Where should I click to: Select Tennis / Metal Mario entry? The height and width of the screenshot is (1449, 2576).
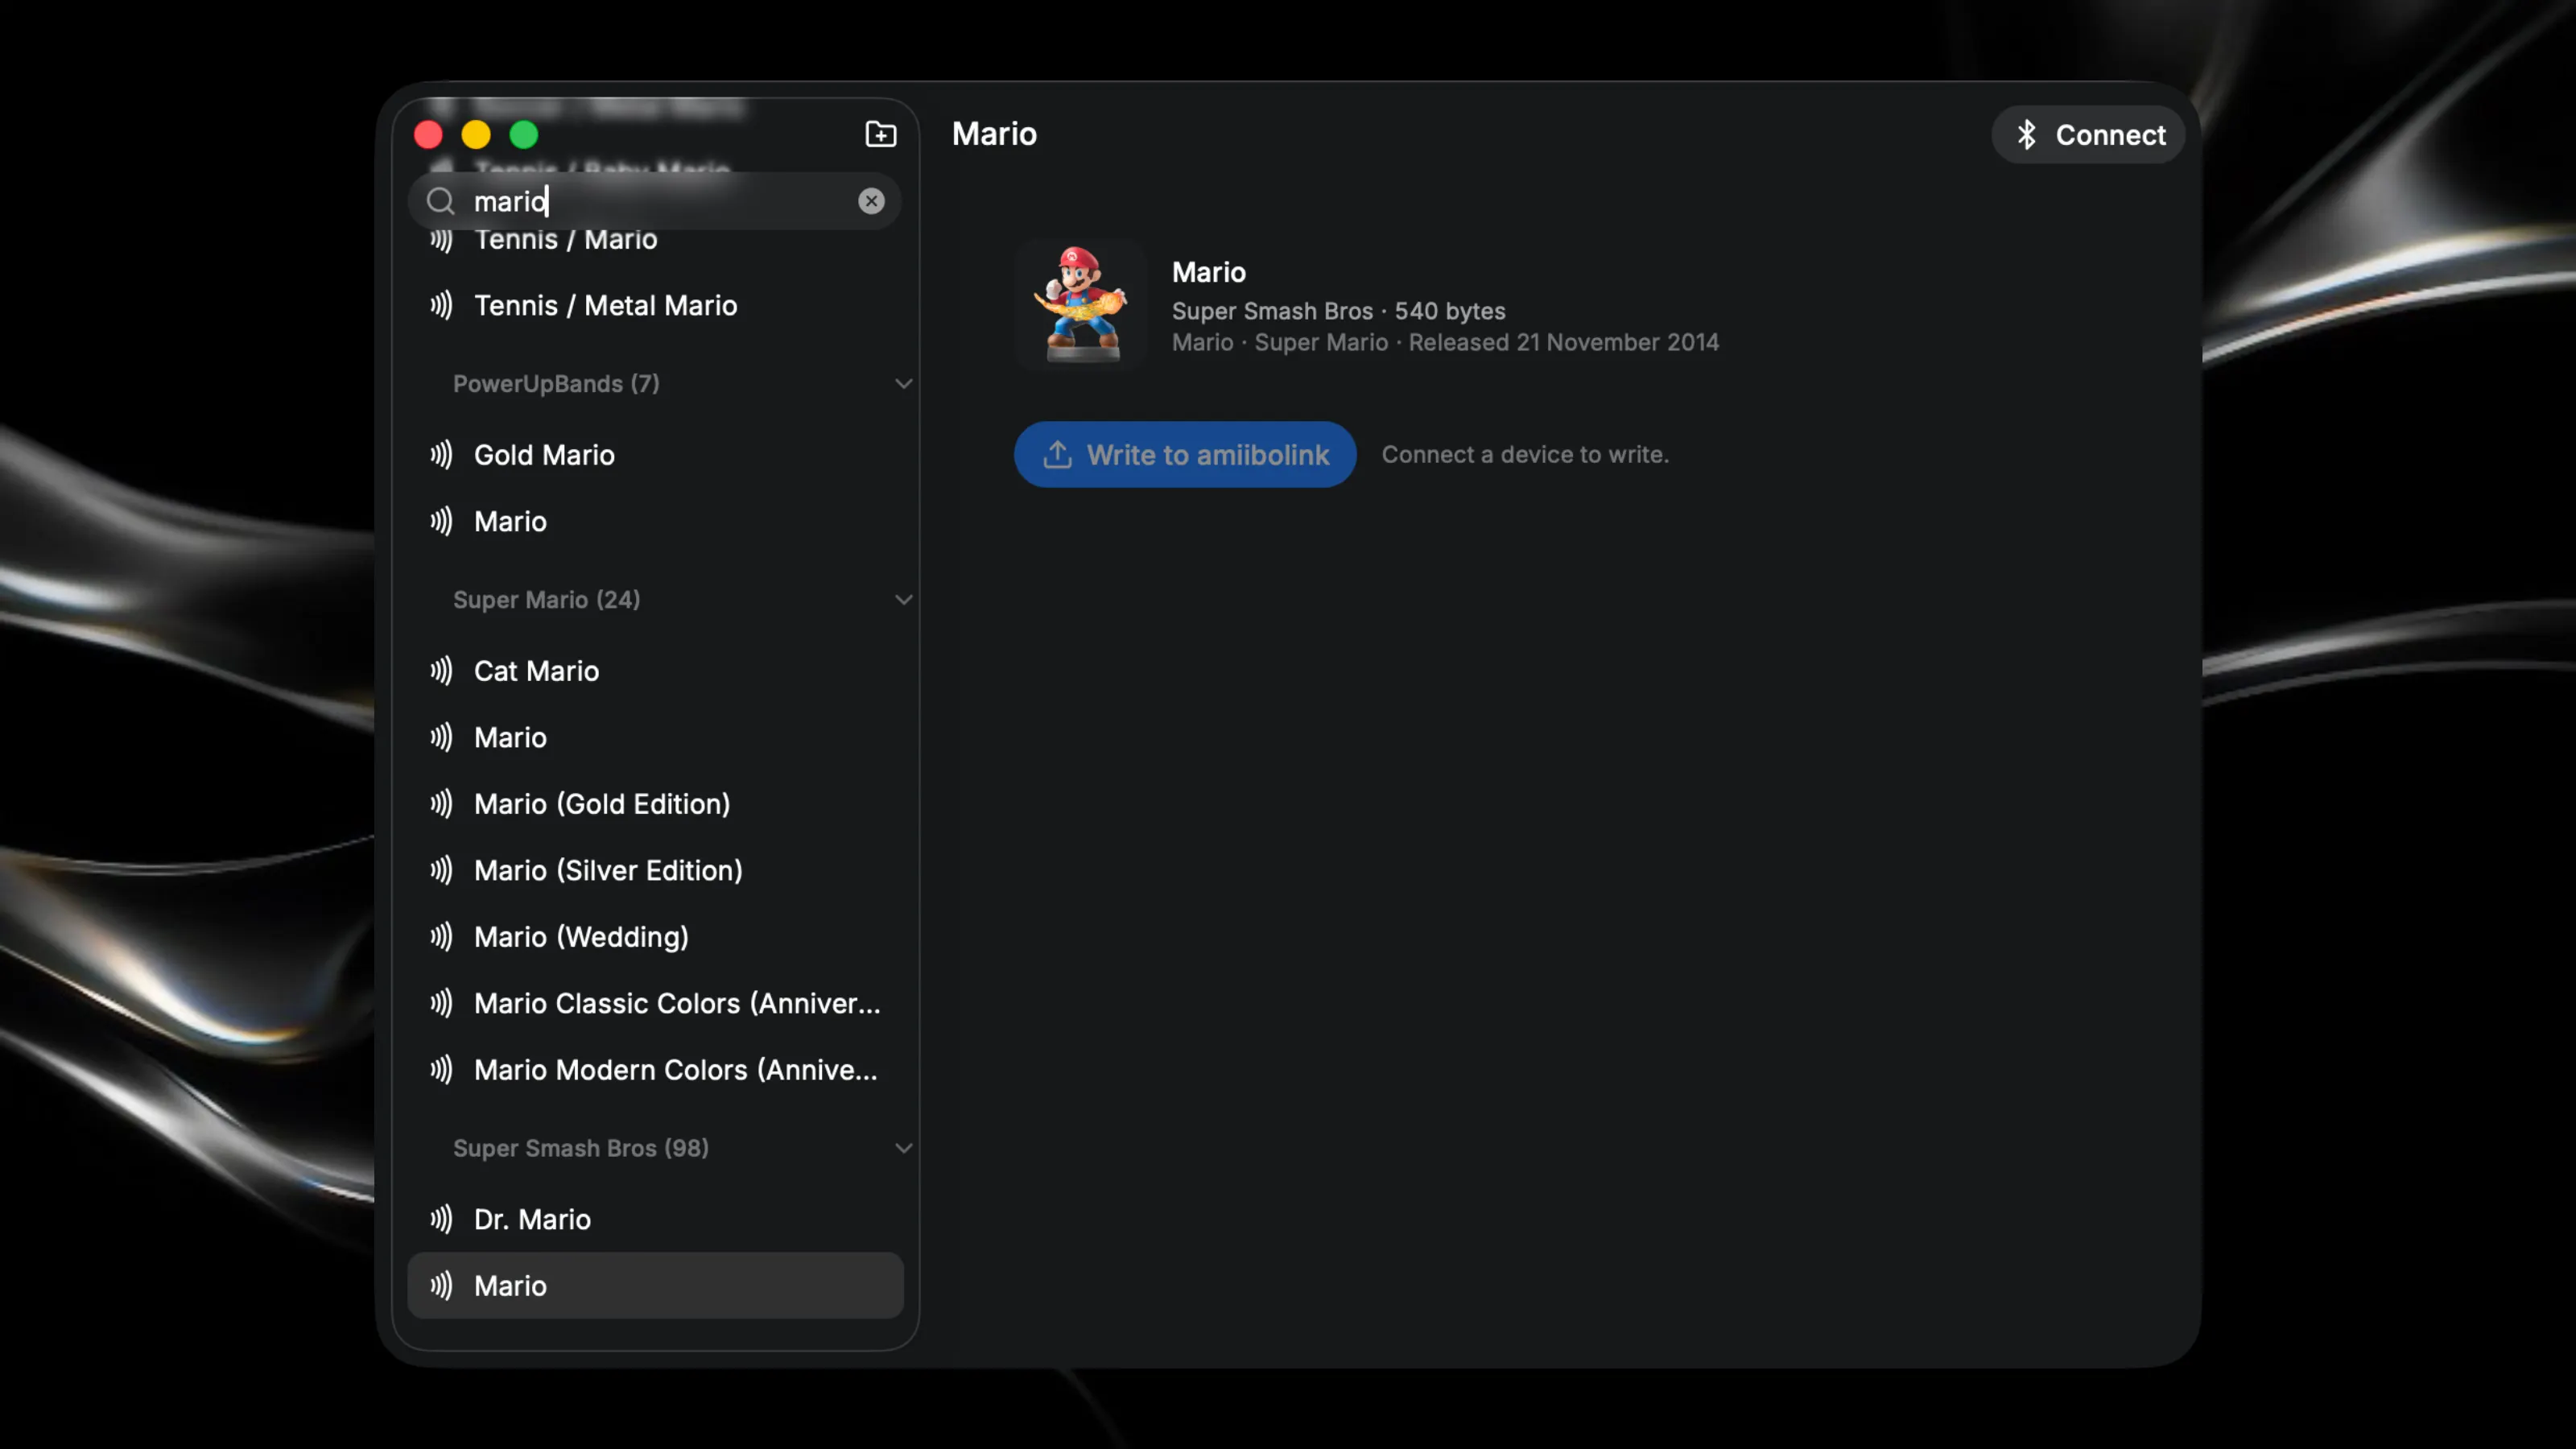coord(655,305)
